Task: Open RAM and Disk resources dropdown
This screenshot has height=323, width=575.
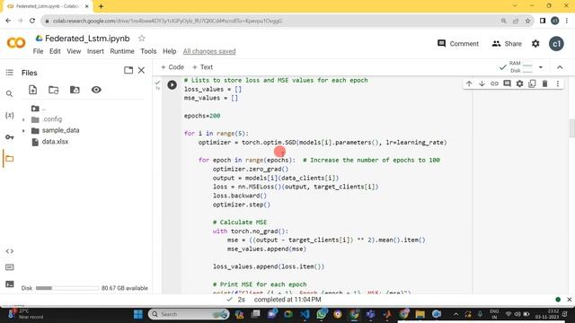Action: [541, 67]
